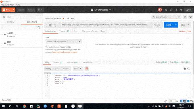Click the heart icon

pos(181,10)
